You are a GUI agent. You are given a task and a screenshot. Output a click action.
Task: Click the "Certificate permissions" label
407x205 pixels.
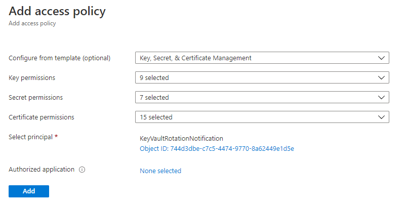point(42,117)
